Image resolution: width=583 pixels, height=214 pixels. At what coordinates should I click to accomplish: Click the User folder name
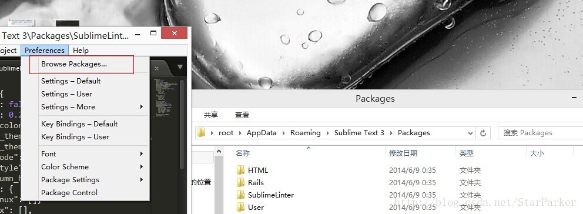coord(256,208)
